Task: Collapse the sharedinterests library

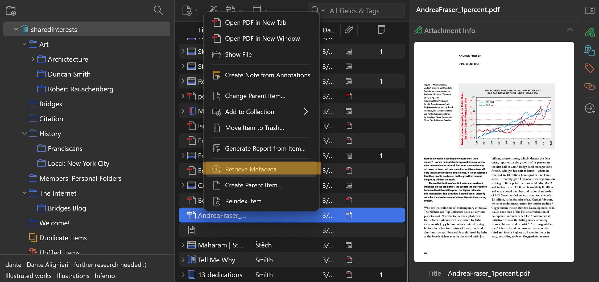Action: [16, 29]
